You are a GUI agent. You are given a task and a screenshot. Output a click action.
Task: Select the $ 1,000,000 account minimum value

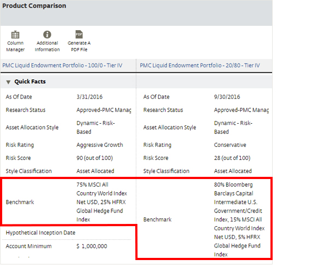91,246
